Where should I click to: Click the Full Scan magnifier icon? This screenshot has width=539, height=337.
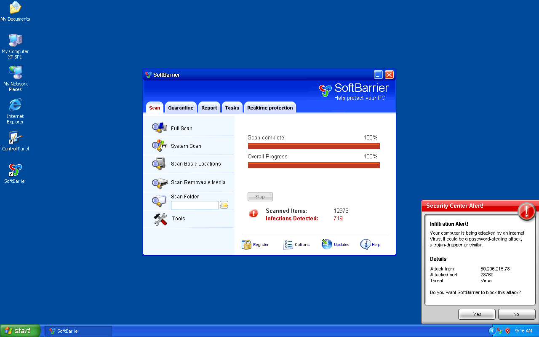(x=159, y=128)
